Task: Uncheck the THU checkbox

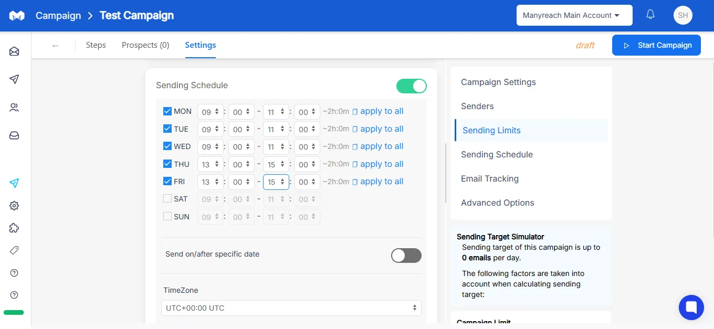Action: [x=167, y=164]
